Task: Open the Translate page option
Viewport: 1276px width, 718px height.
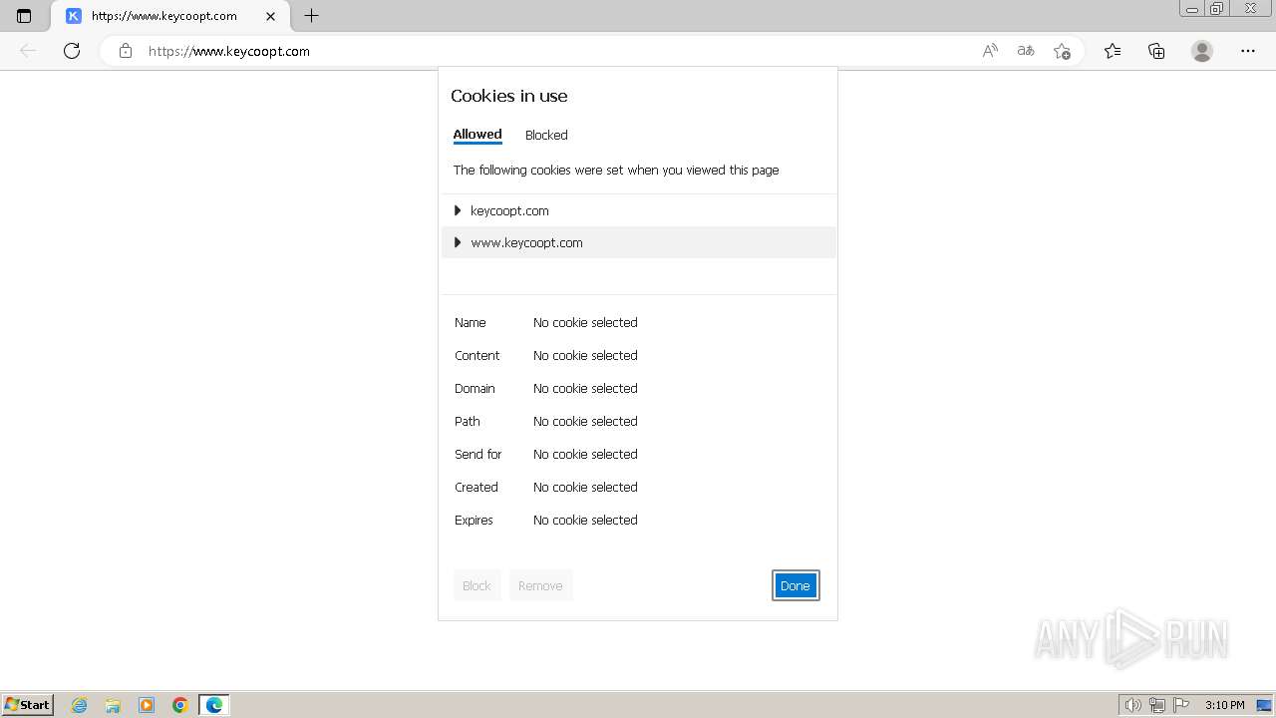Action: click(1026, 51)
